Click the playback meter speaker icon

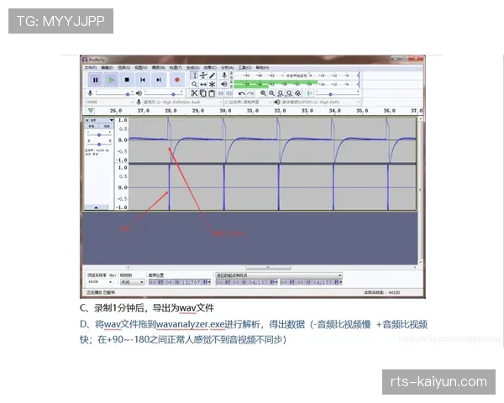pyautogui.click(x=224, y=84)
